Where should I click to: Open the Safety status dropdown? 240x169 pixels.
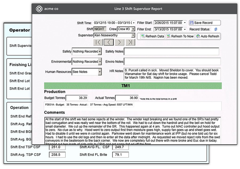pyautogui.click(x=100, y=51)
